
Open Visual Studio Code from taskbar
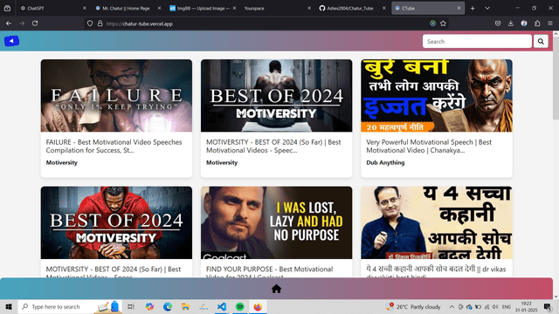pos(222,306)
